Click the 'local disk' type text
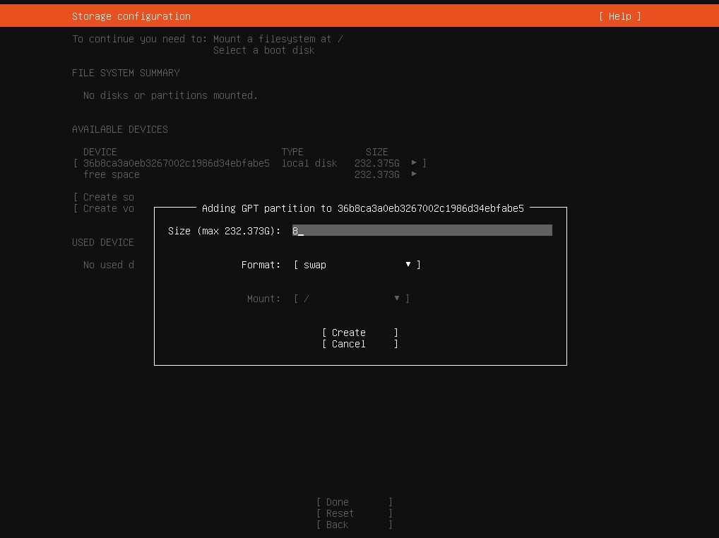 309,163
